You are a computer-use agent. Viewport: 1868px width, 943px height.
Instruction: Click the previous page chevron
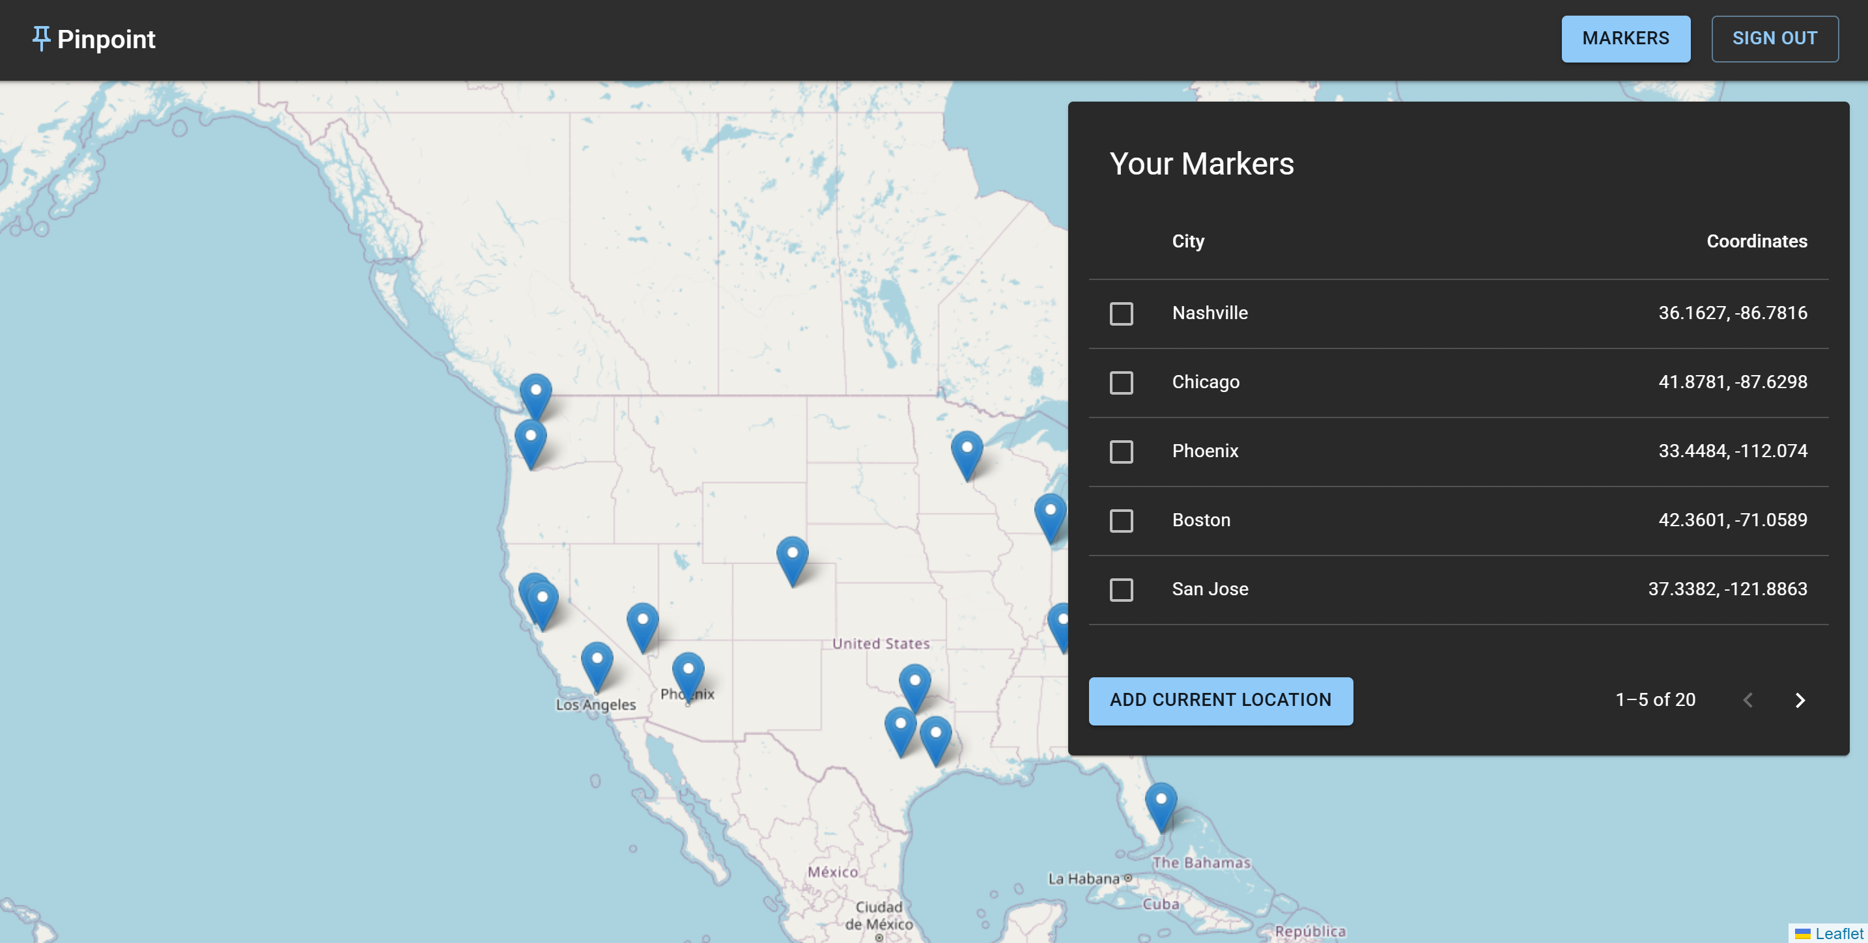pyautogui.click(x=1748, y=700)
